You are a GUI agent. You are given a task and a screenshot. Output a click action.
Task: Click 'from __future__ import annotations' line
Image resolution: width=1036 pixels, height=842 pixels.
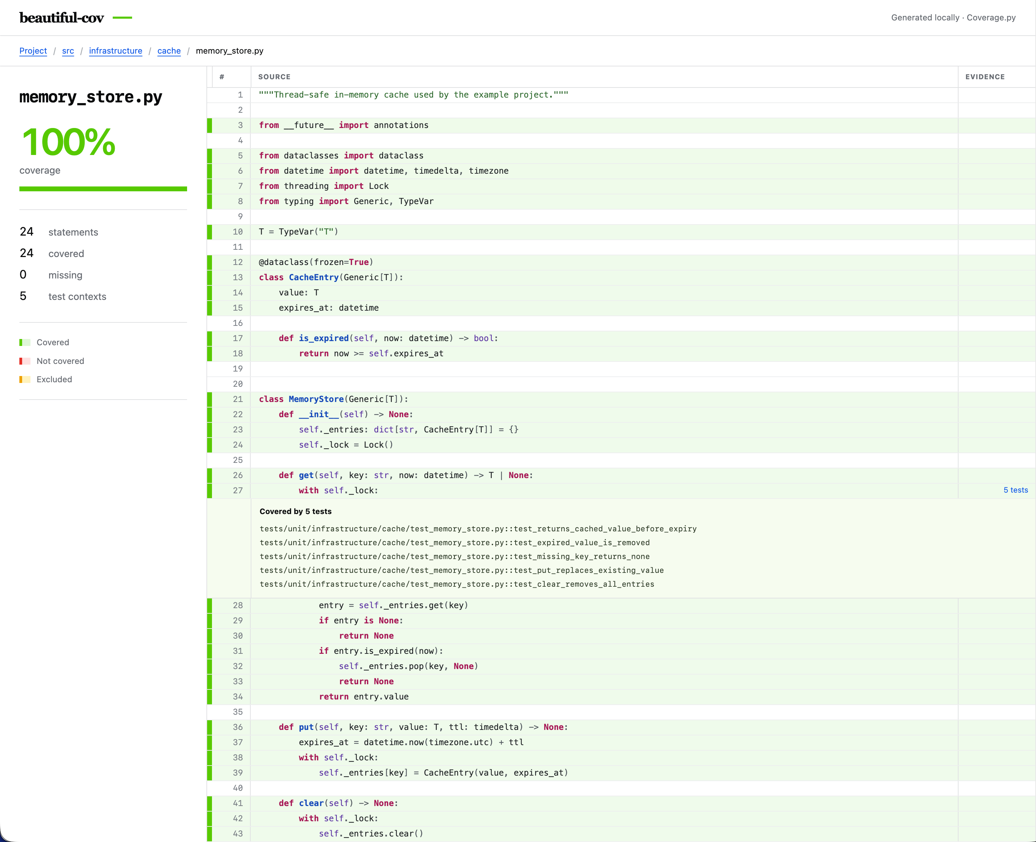[343, 125]
